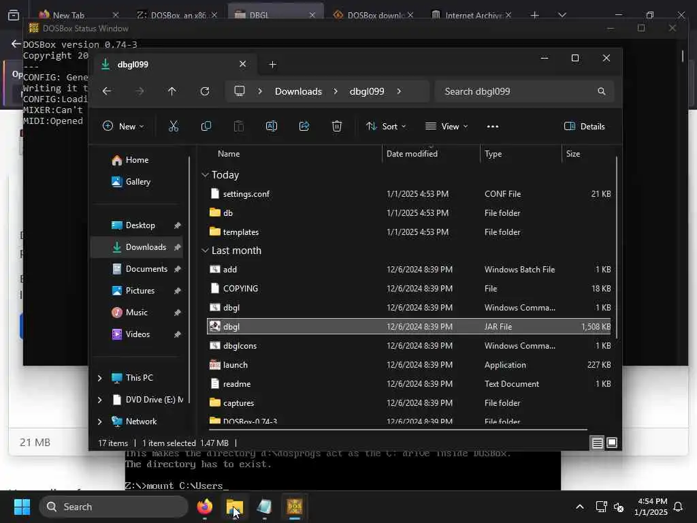This screenshot has width=697, height=523.
Task: Switch to DOSBox downloads browser tab
Action: click(375, 15)
